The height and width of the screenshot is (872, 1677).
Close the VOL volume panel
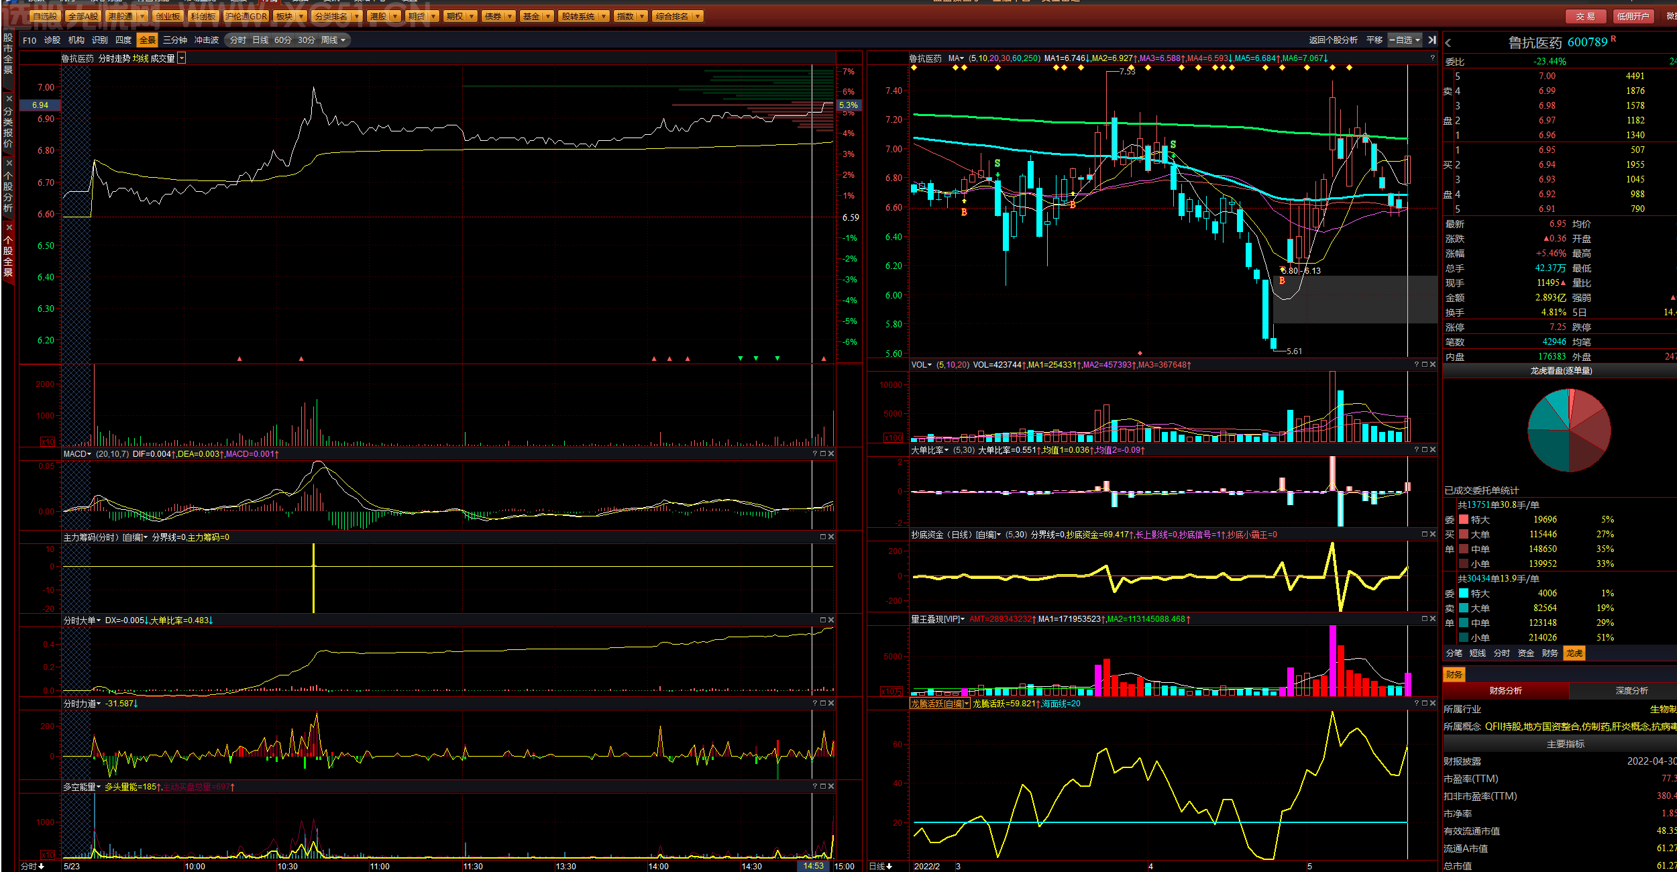coord(1433,365)
